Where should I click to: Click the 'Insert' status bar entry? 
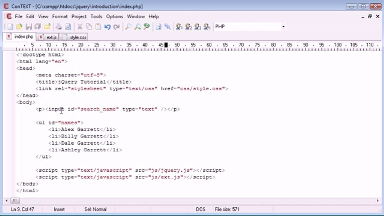59,209
